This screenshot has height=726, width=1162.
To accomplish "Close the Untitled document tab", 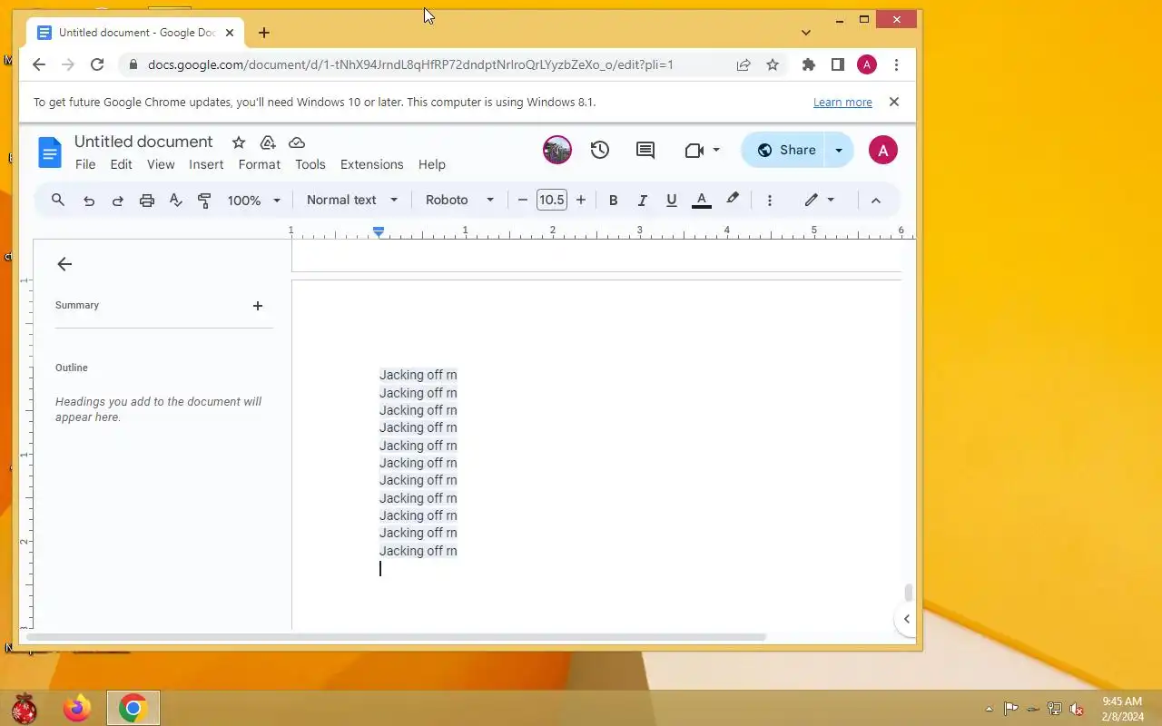I will 230,33.
